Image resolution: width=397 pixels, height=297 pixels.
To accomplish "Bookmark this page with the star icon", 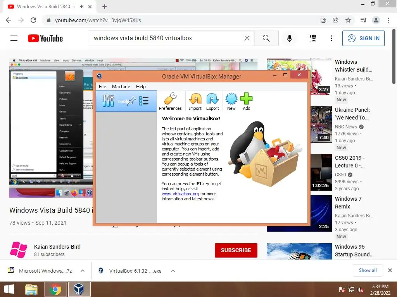I will [348, 20].
